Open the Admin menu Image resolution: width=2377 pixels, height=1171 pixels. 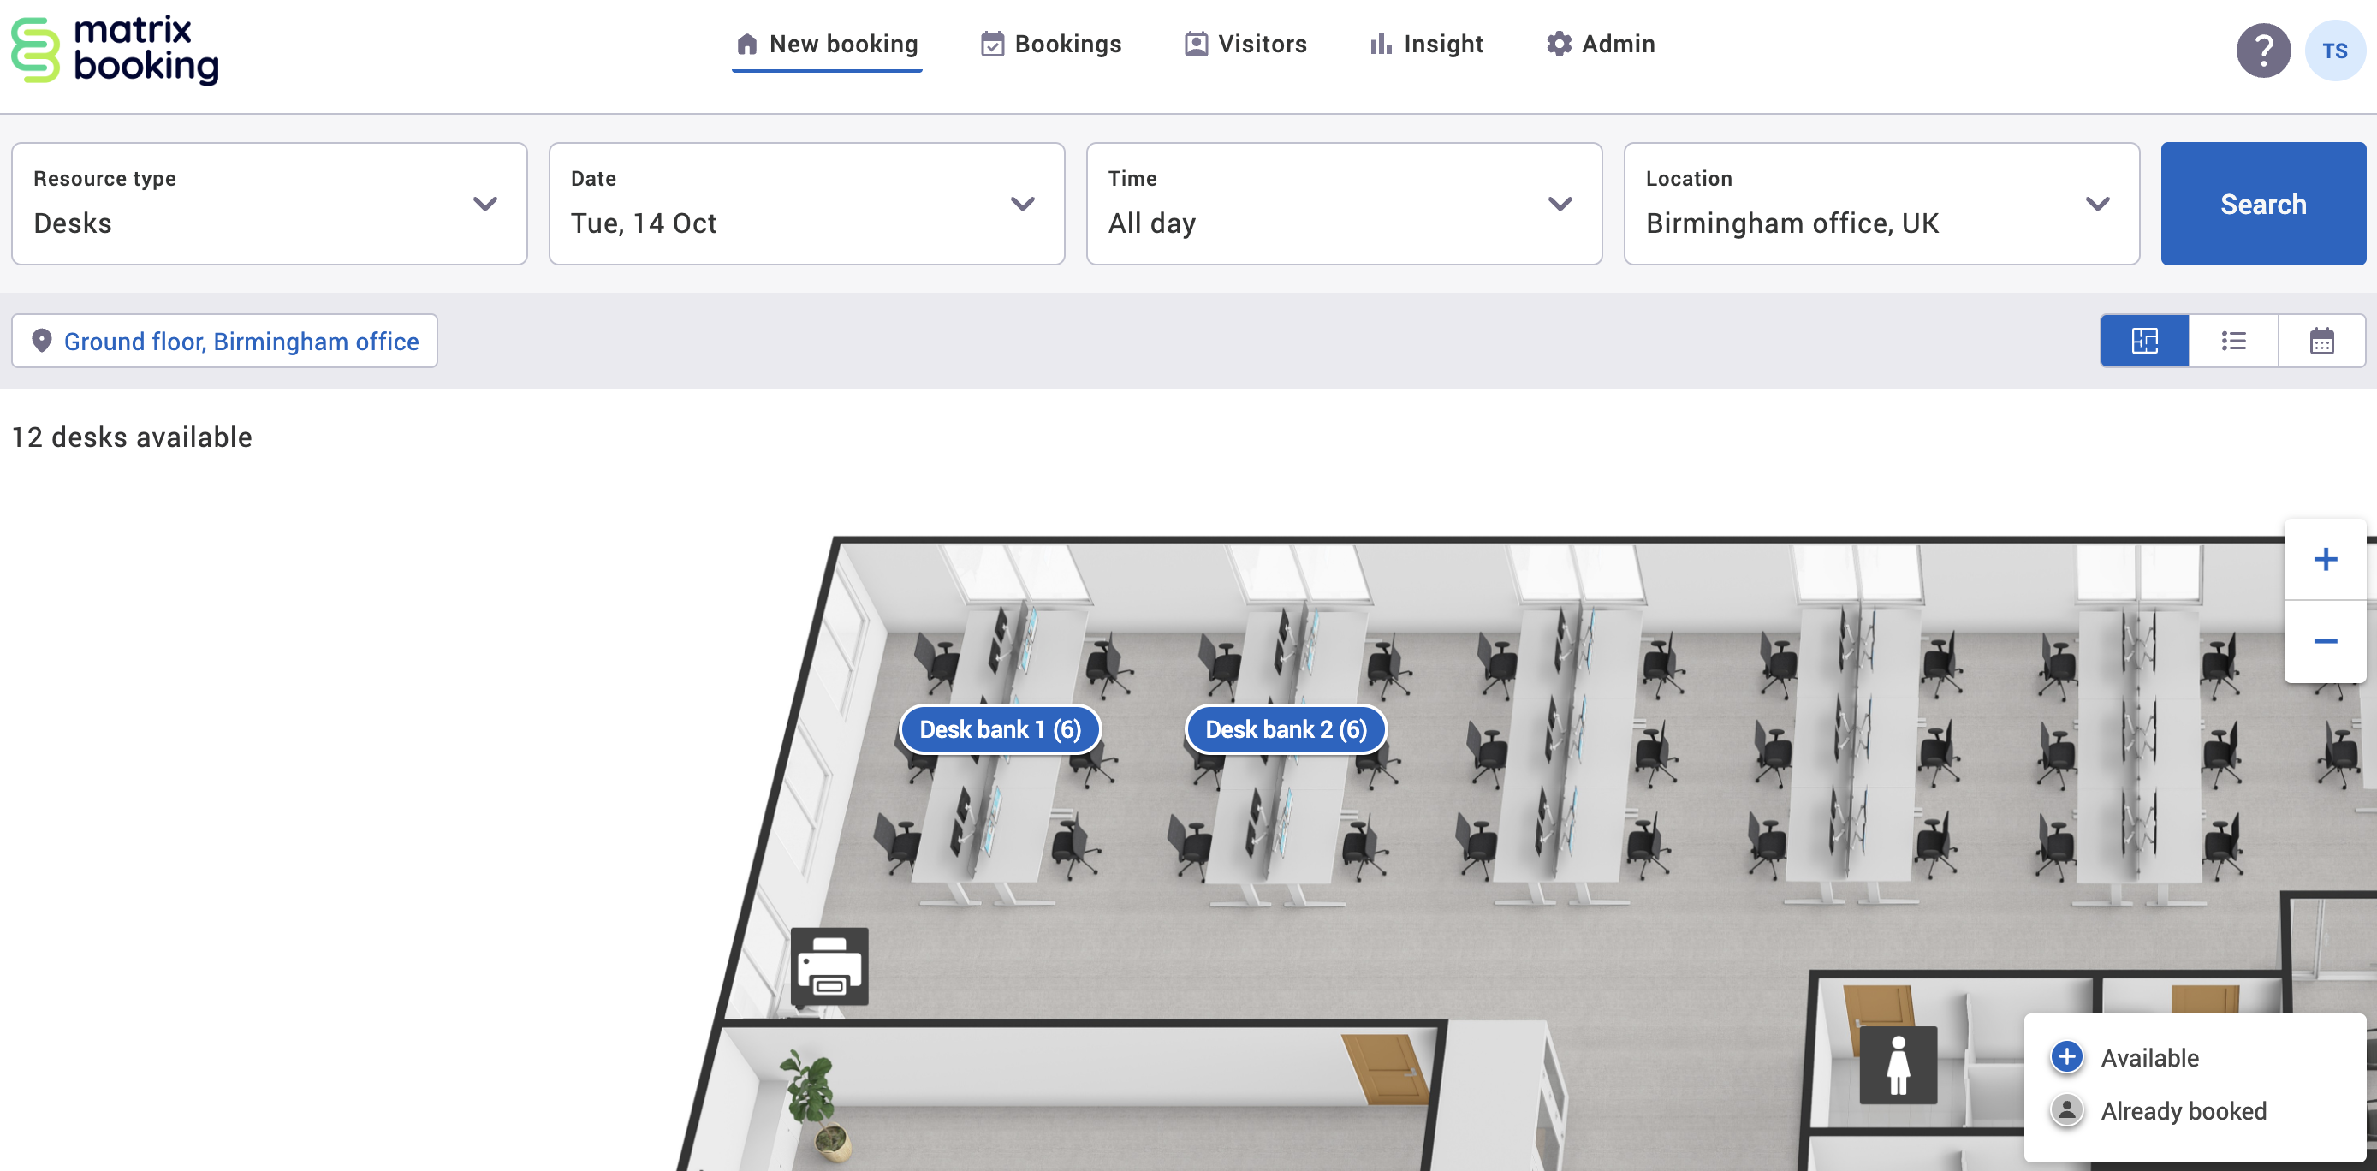point(1601,44)
